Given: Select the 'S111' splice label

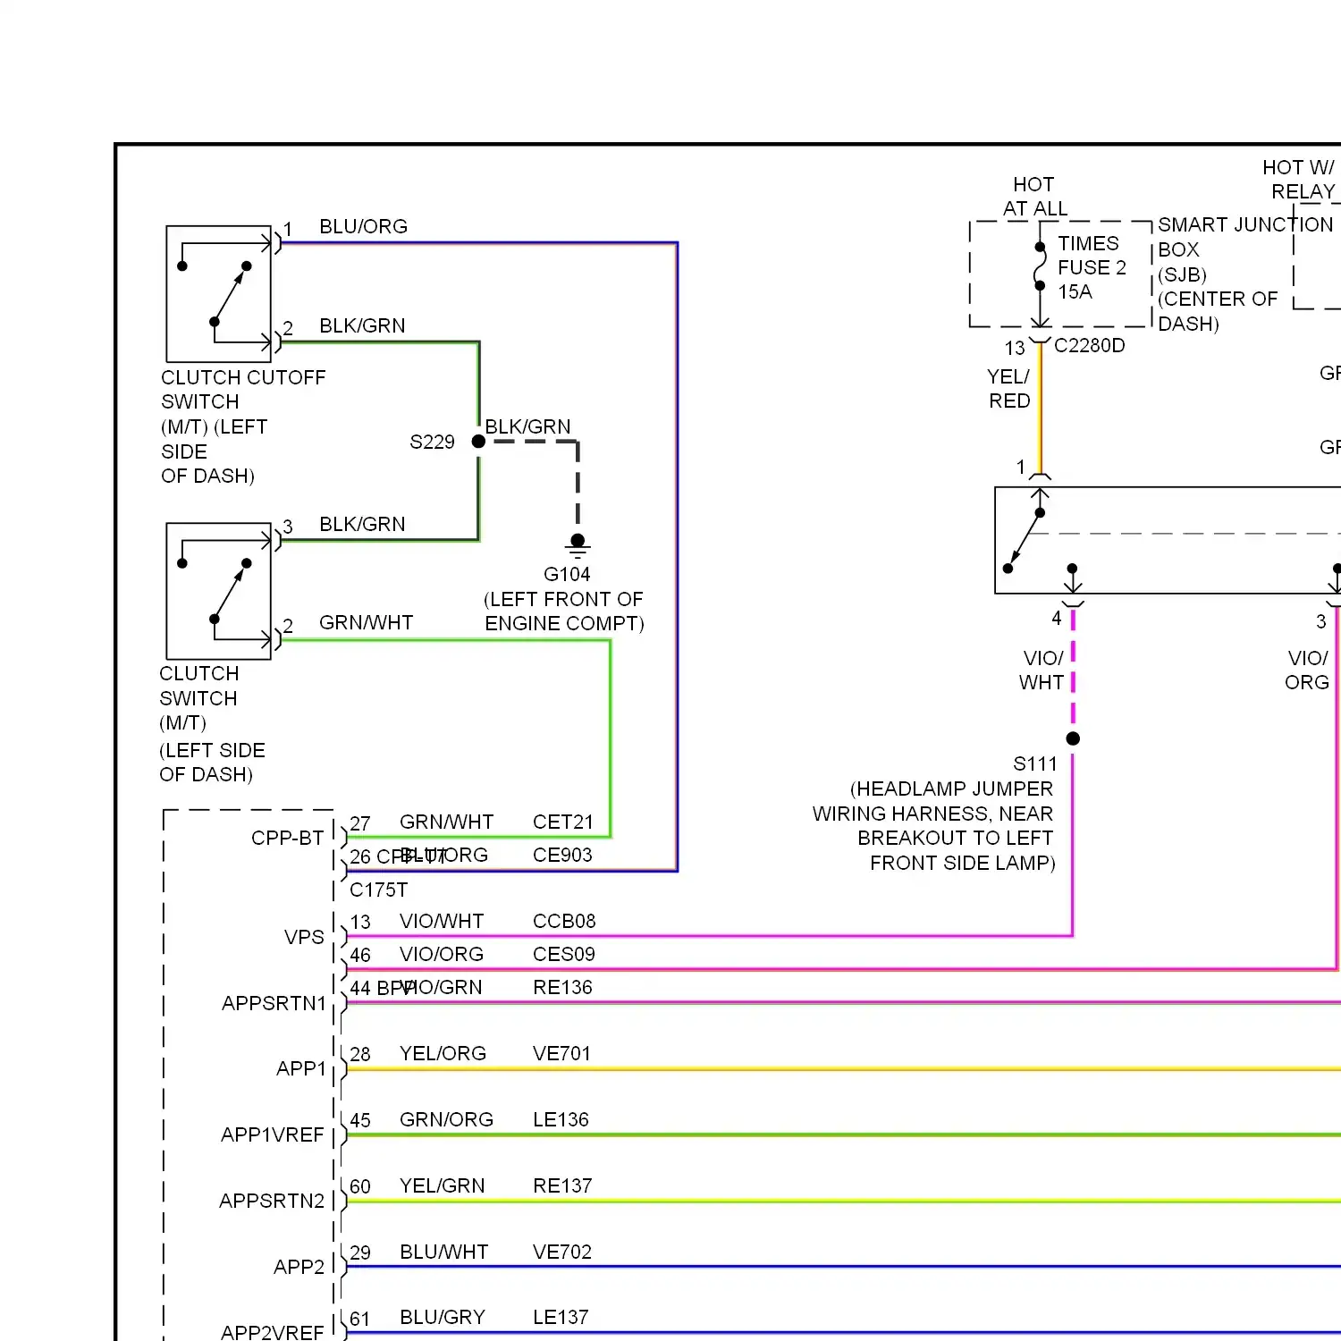Looking at the screenshot, I should [1035, 763].
